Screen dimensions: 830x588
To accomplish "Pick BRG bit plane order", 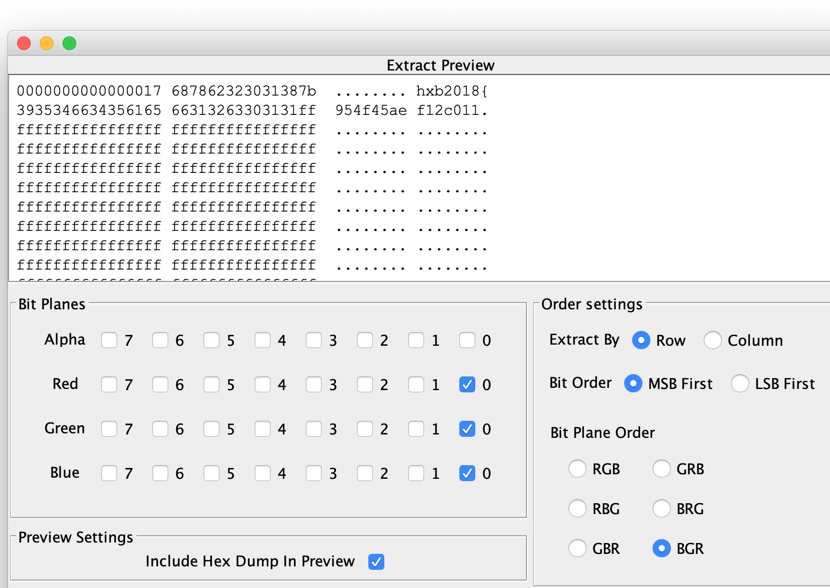I will tap(662, 508).
